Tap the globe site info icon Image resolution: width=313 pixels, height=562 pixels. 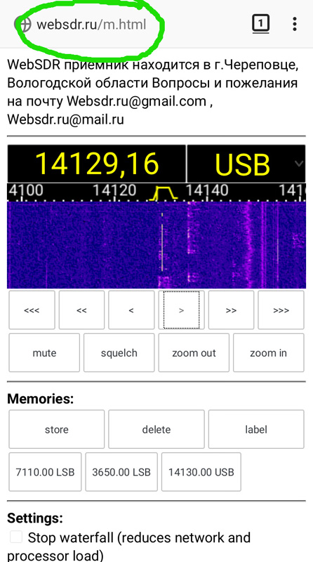pos(22,25)
